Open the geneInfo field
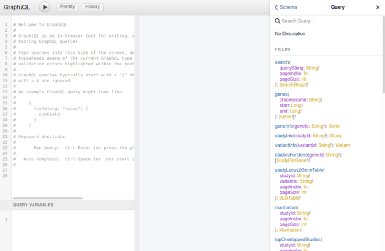 pos(284,126)
